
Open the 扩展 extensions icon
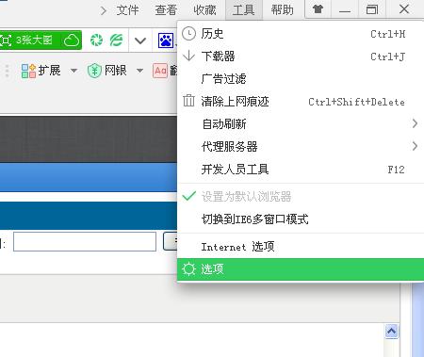point(28,71)
